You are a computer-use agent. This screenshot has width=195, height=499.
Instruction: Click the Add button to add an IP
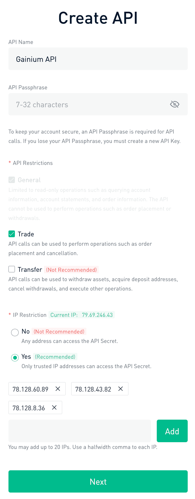tap(172, 431)
